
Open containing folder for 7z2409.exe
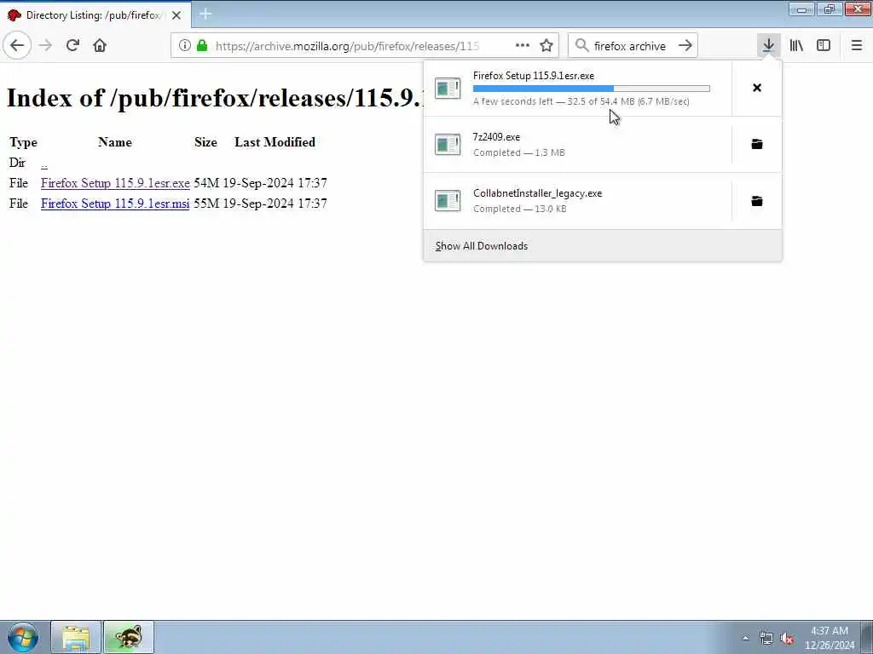click(x=757, y=145)
